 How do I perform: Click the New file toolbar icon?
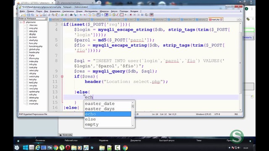21,15
